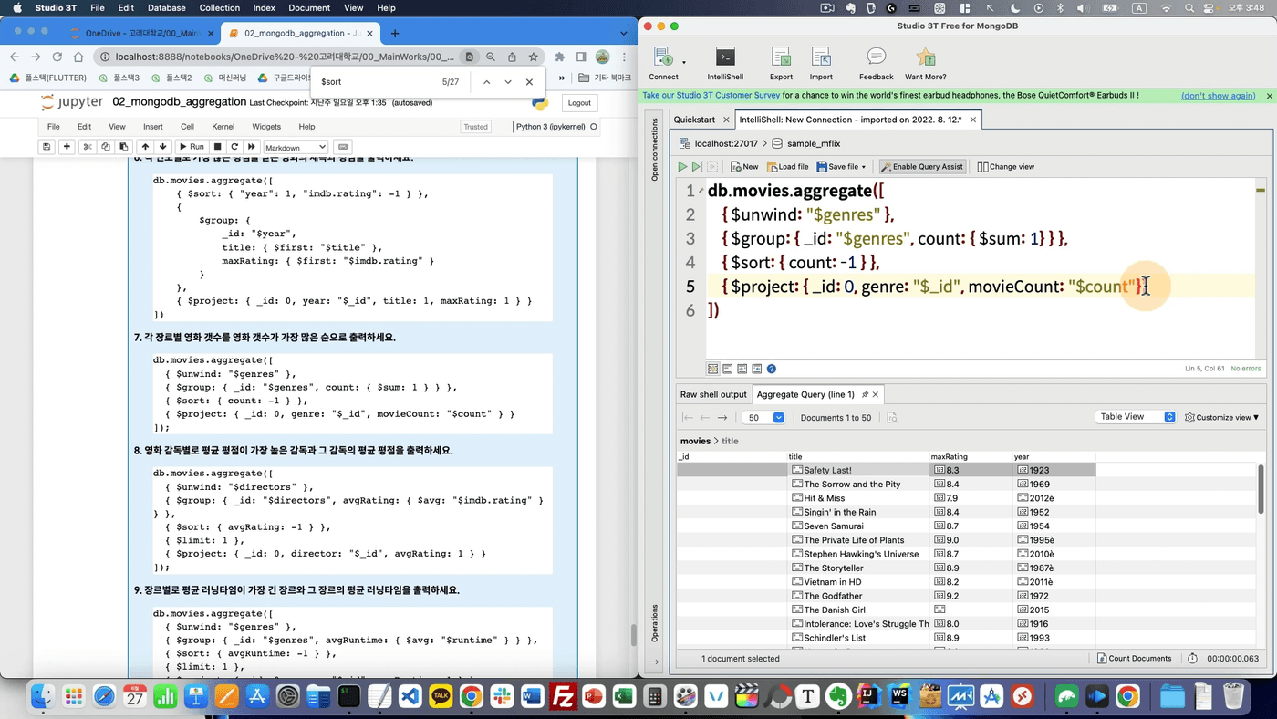The width and height of the screenshot is (1277, 719).
Task: Click the Jupyter Logout button
Action: (x=579, y=103)
